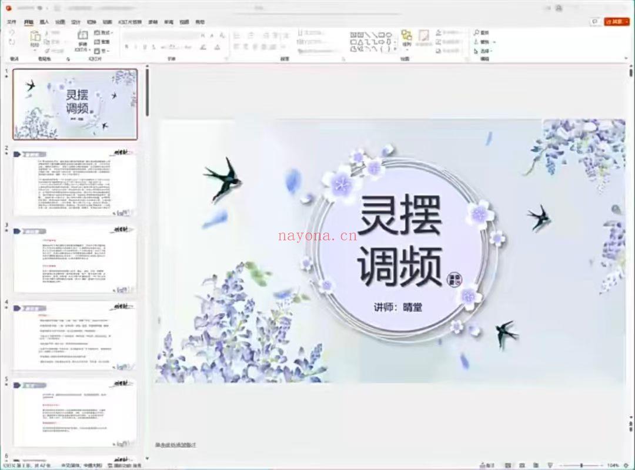Screen dimensions: 635x470
Task: Click the orange Share button
Action: [616, 22]
